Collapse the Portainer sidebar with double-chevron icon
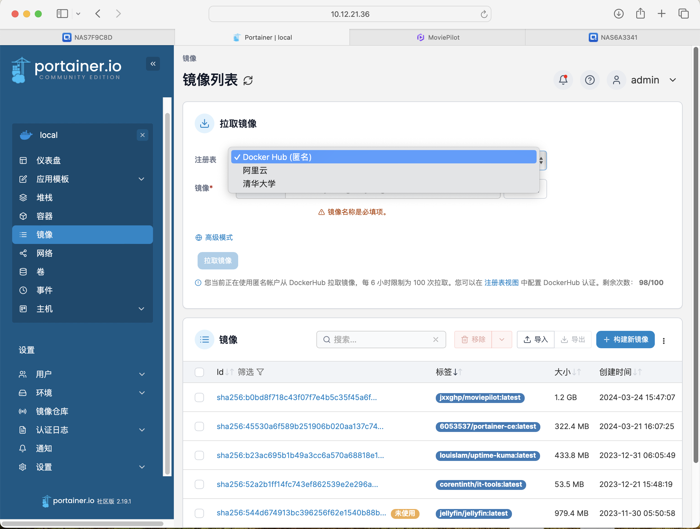700x529 pixels. tap(153, 64)
